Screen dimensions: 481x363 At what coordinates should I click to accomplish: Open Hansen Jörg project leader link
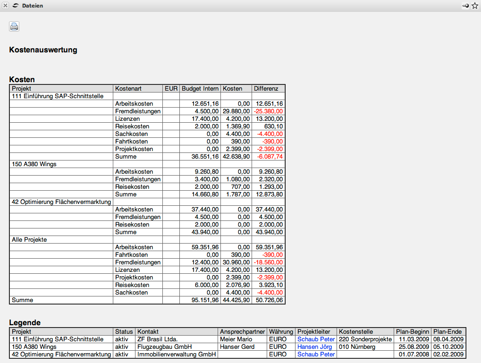[x=314, y=346]
